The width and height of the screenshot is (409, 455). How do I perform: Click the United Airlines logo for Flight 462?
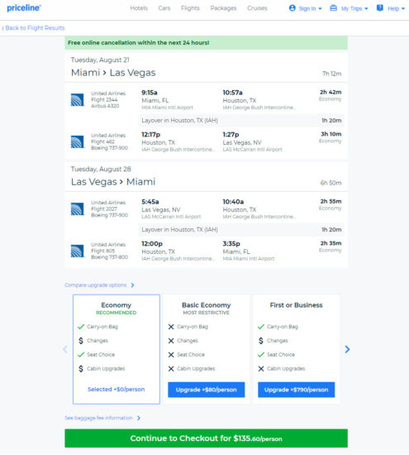point(78,141)
